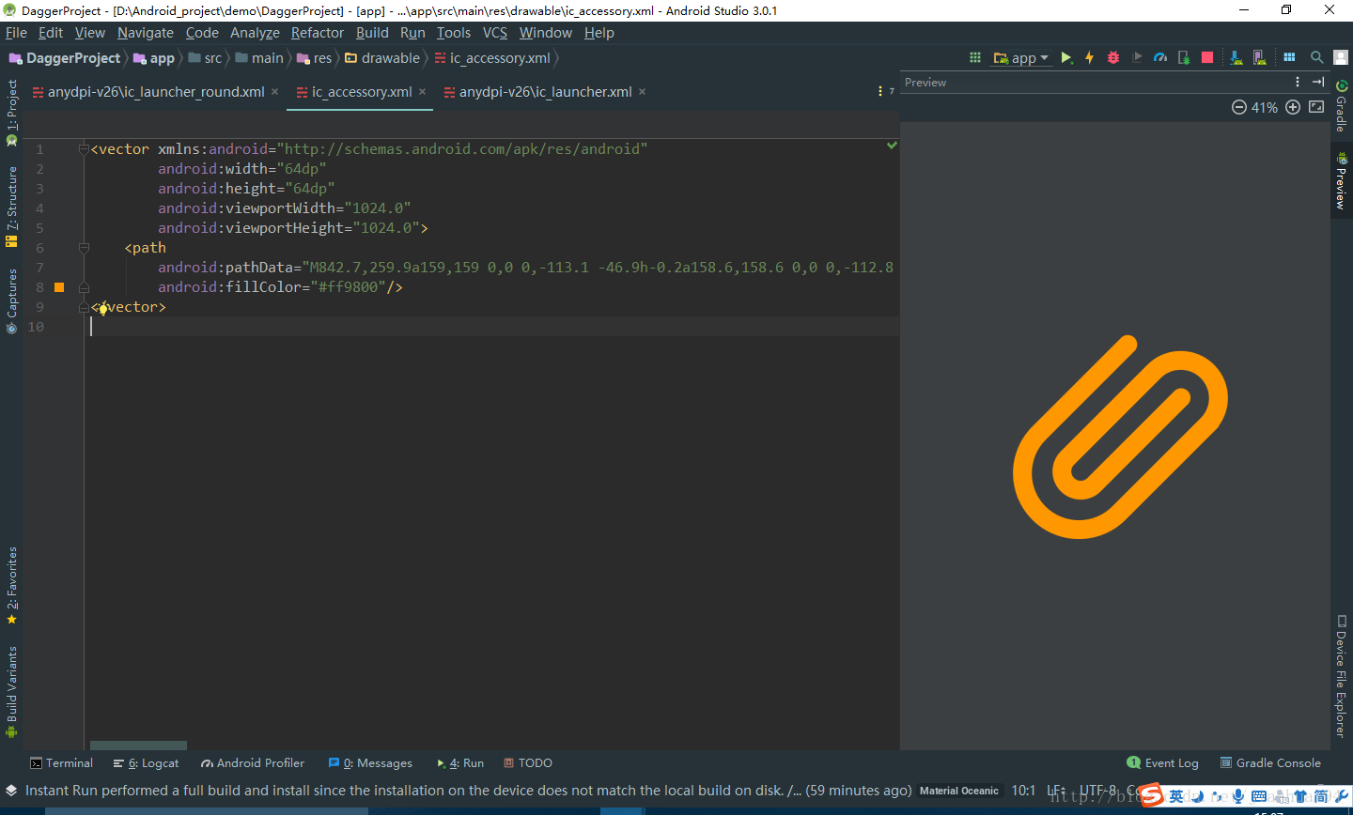Click the Material Oceanic theme status widget
Screen dimensions: 1353x815
[959, 792]
